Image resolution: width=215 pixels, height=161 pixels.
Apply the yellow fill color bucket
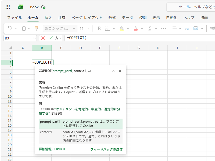(122, 28)
